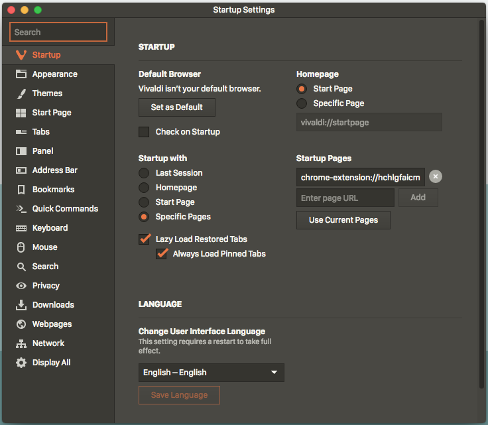Expand the English interface language dropdown
The width and height of the screenshot is (488, 425).
[211, 373]
